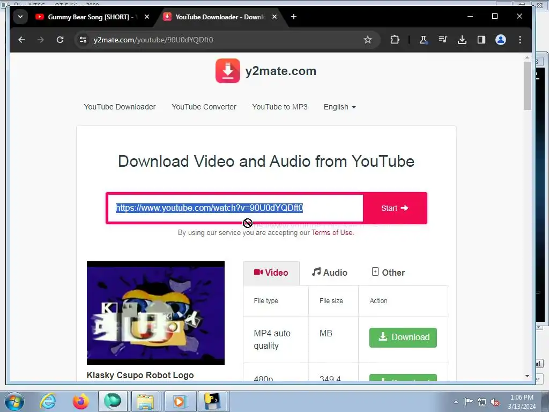Open Action Center flag icon

tap(469, 402)
